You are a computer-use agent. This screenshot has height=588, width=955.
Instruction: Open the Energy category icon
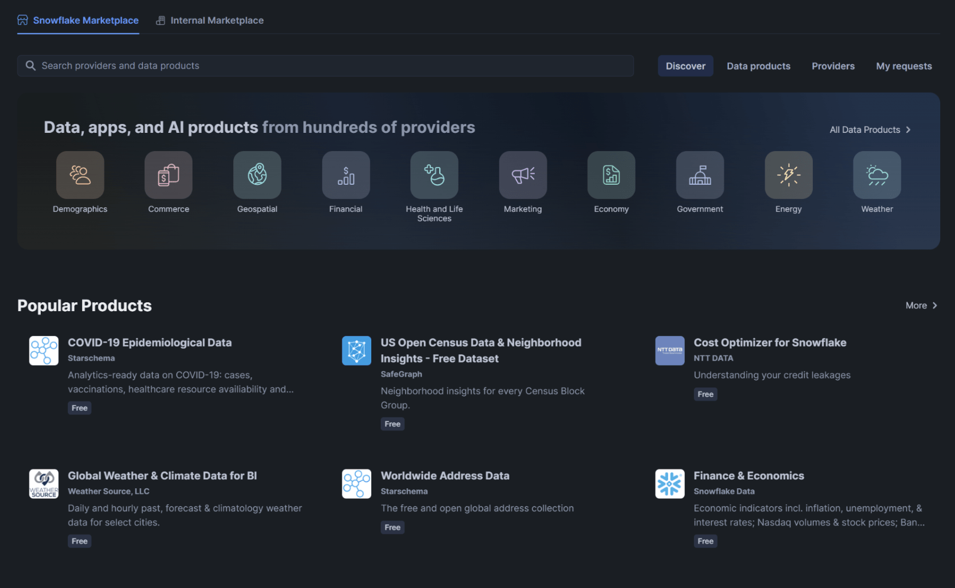pyautogui.click(x=789, y=175)
